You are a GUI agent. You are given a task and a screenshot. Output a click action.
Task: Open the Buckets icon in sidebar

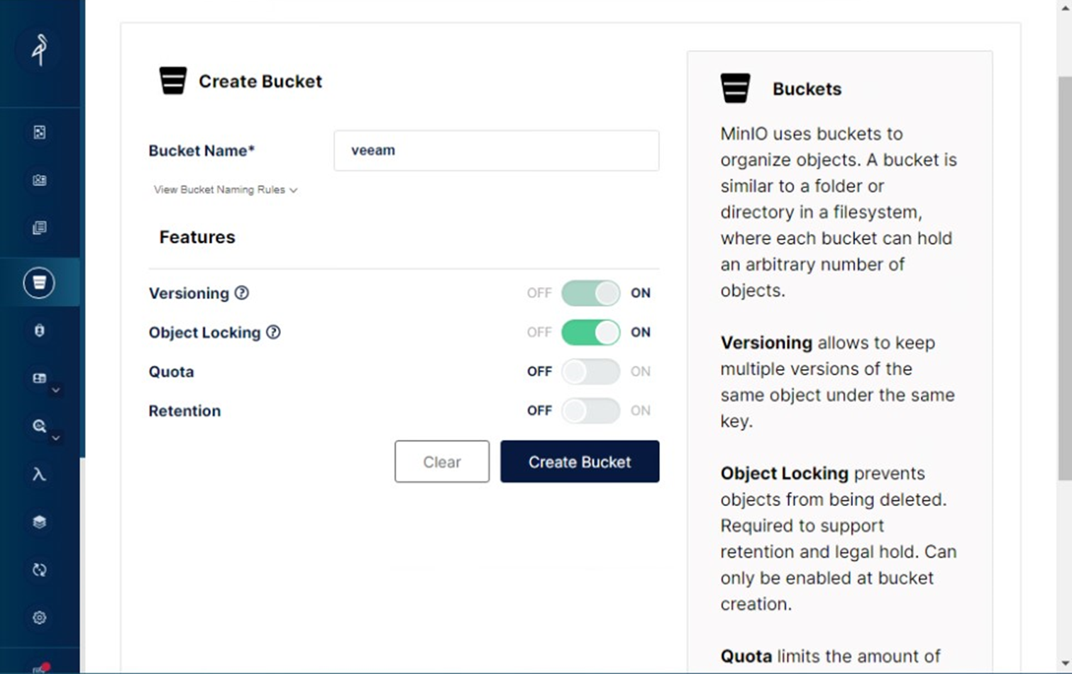(39, 282)
